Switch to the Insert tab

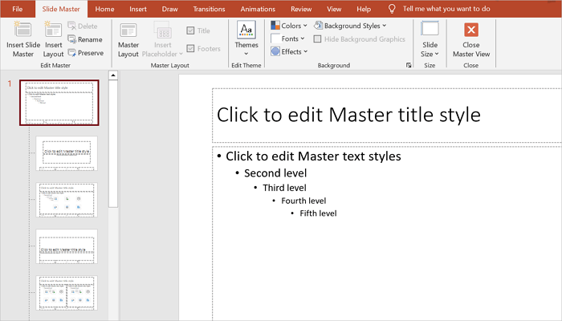coord(138,9)
